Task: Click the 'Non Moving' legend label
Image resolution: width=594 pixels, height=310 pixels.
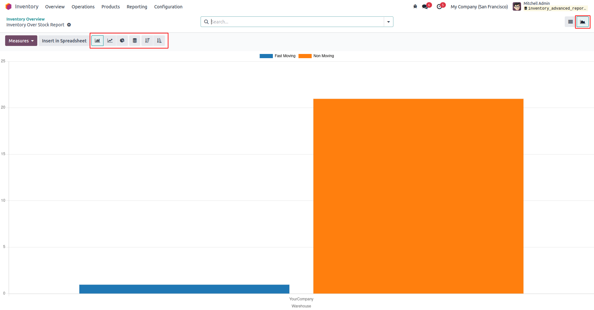Action: click(x=324, y=56)
